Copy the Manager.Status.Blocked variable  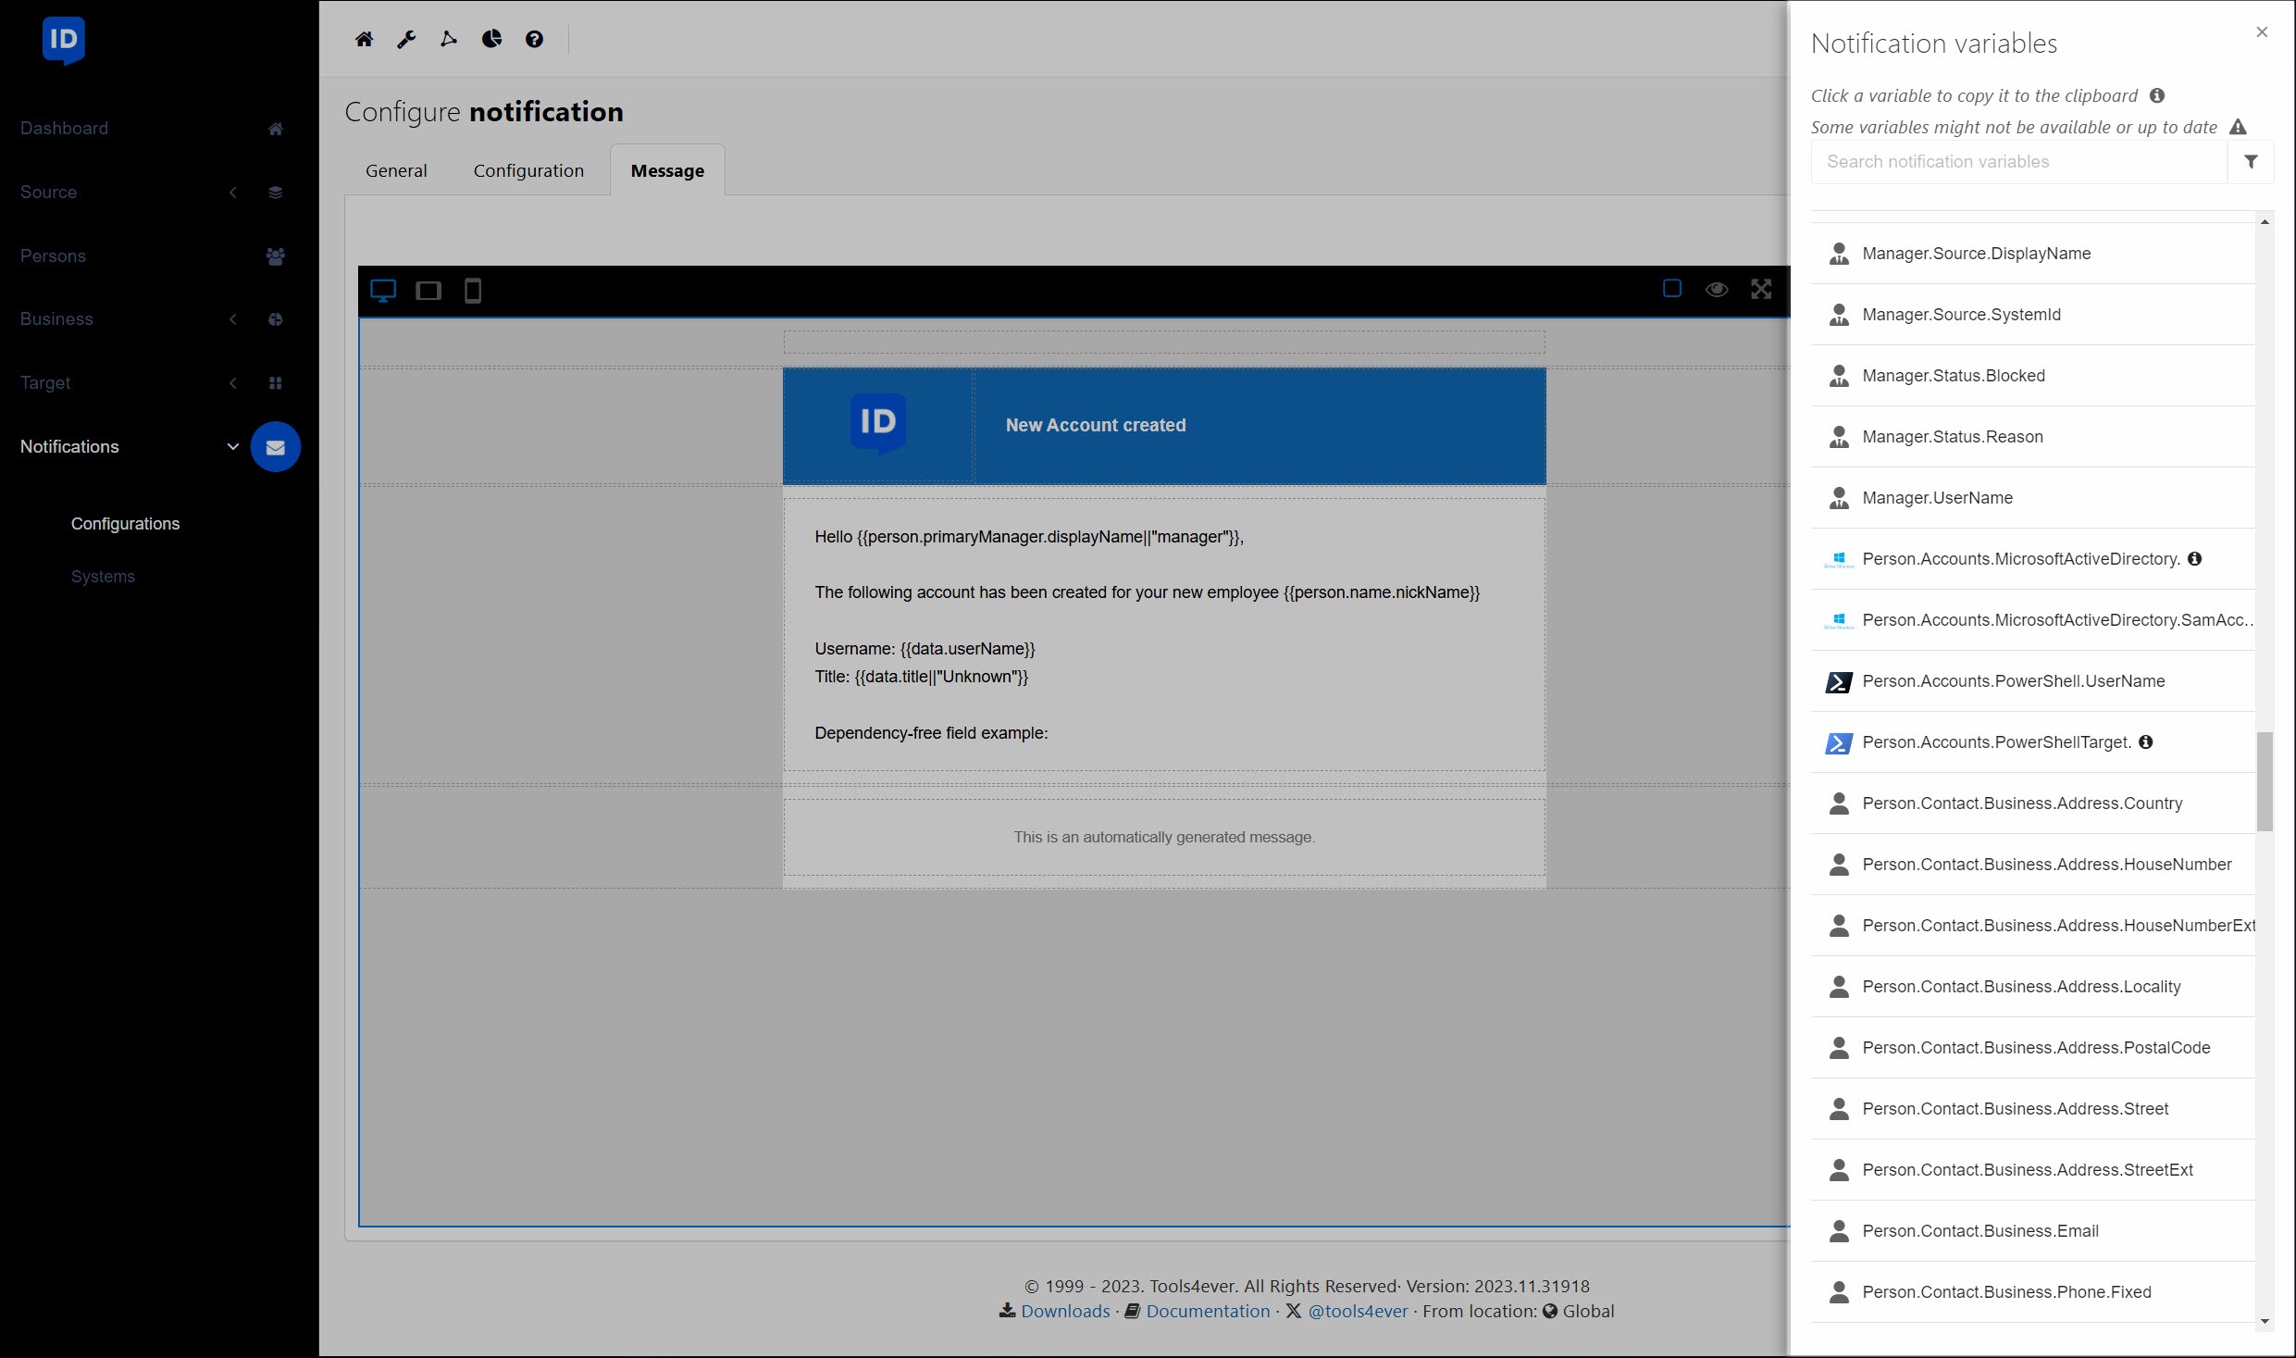click(x=2032, y=376)
